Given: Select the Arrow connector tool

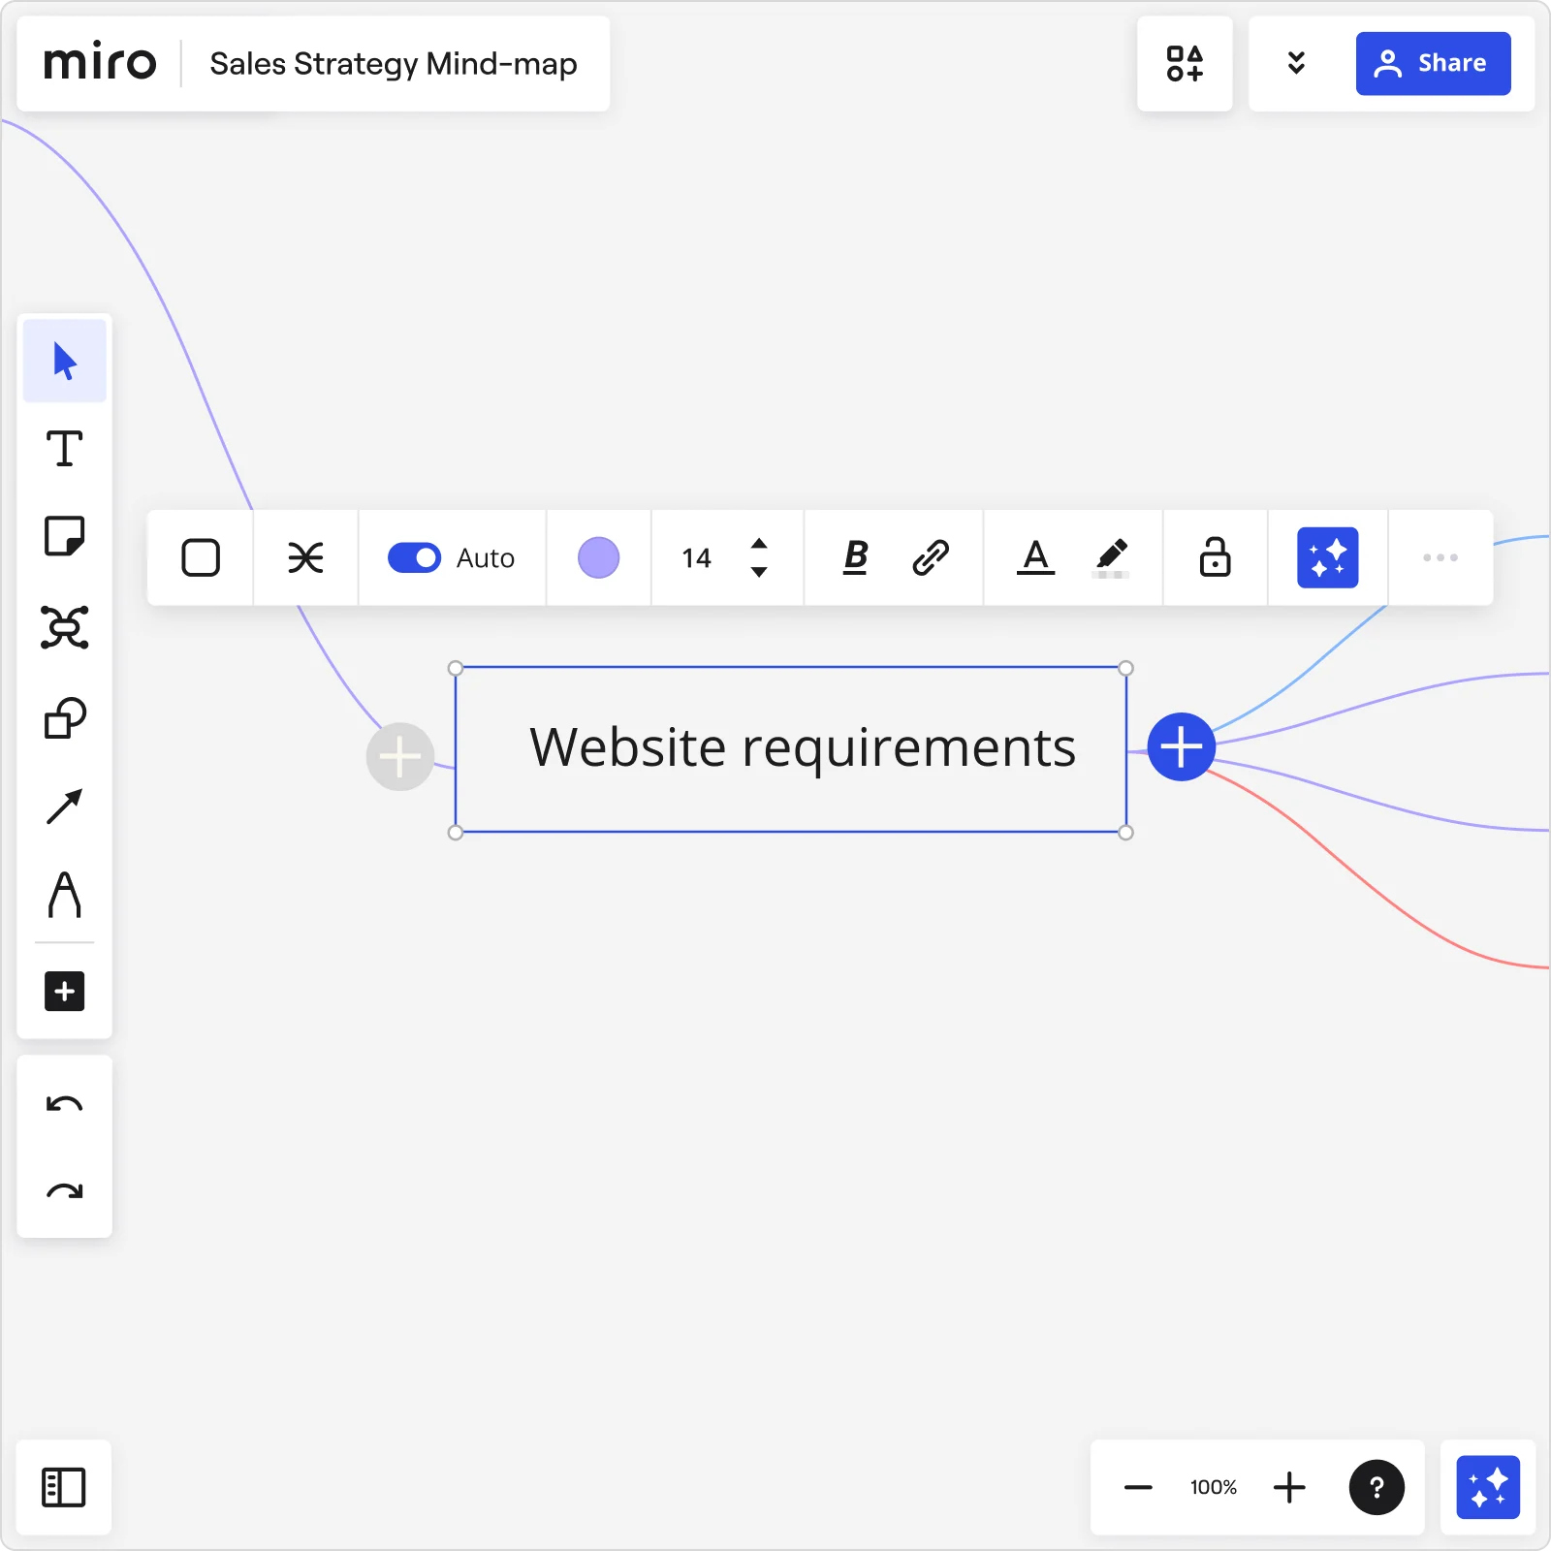Looking at the screenshot, I should pos(64,805).
